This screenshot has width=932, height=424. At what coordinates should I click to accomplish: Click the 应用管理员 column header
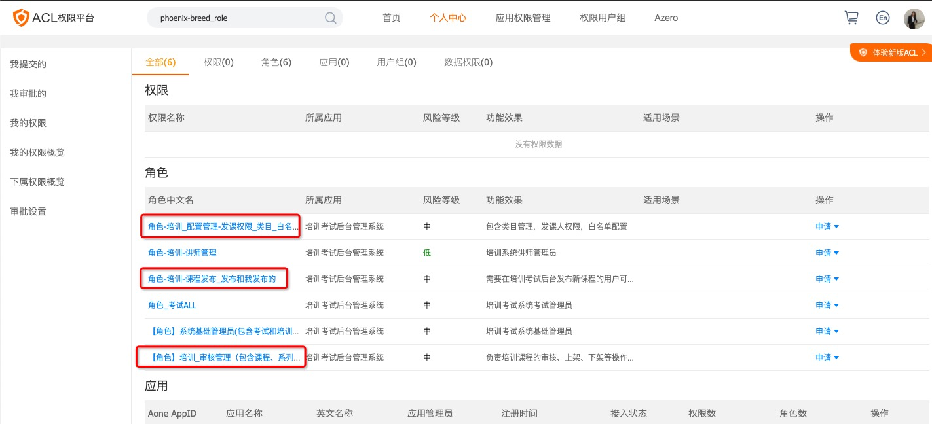pyautogui.click(x=430, y=414)
